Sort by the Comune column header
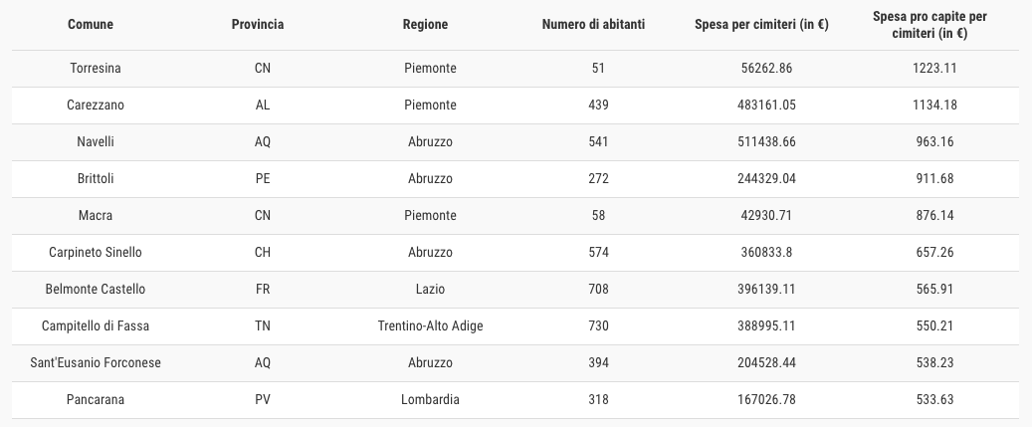The width and height of the screenshot is (1032, 427). click(91, 24)
